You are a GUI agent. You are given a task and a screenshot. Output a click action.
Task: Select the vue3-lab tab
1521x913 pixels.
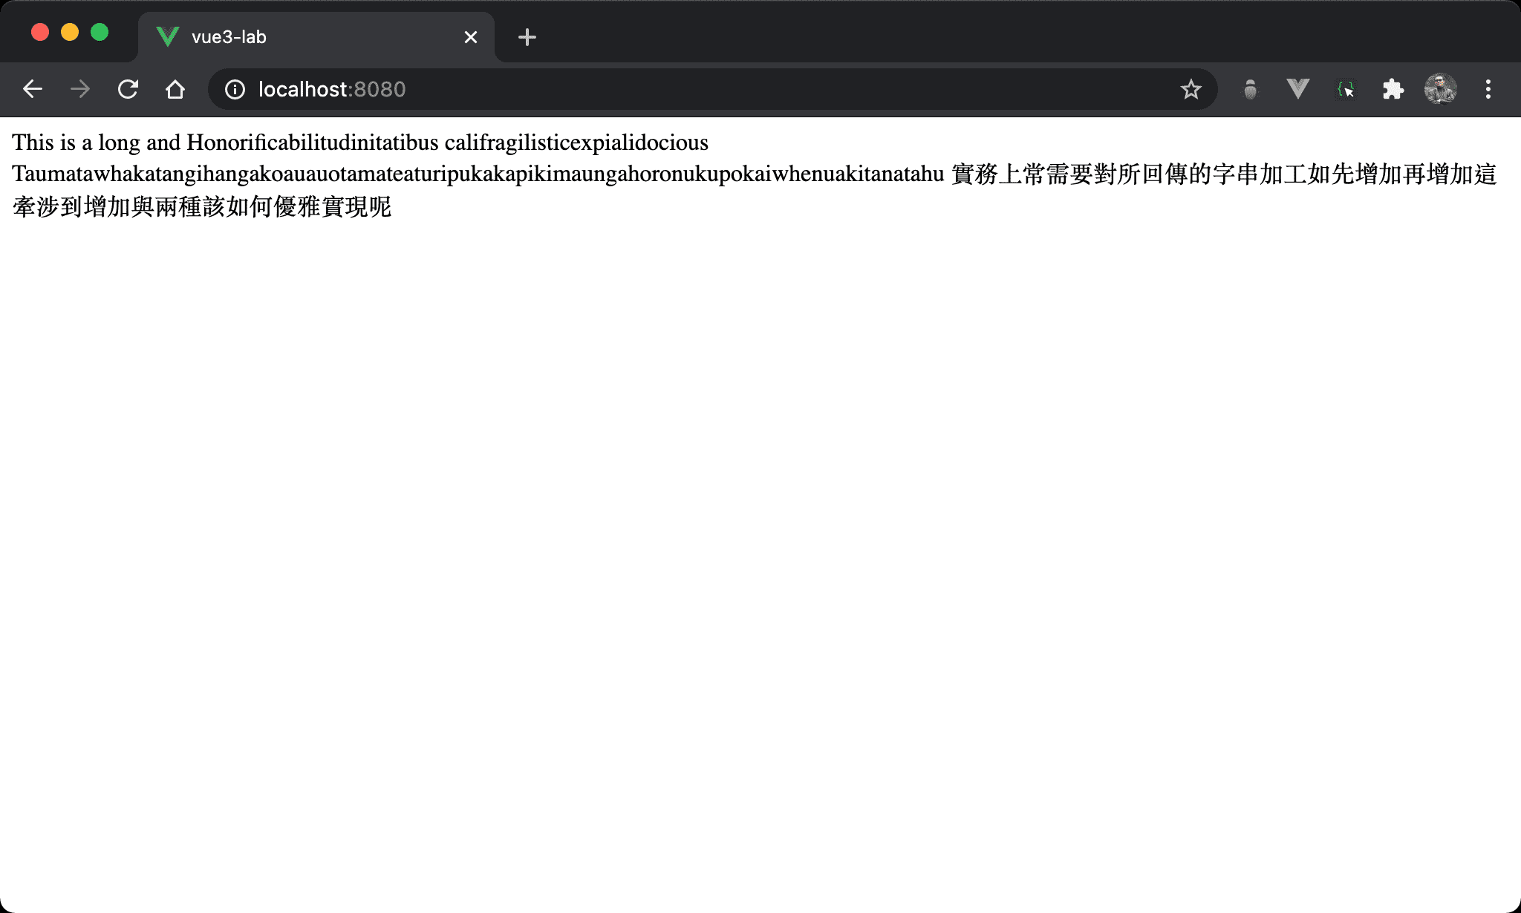coord(297,37)
